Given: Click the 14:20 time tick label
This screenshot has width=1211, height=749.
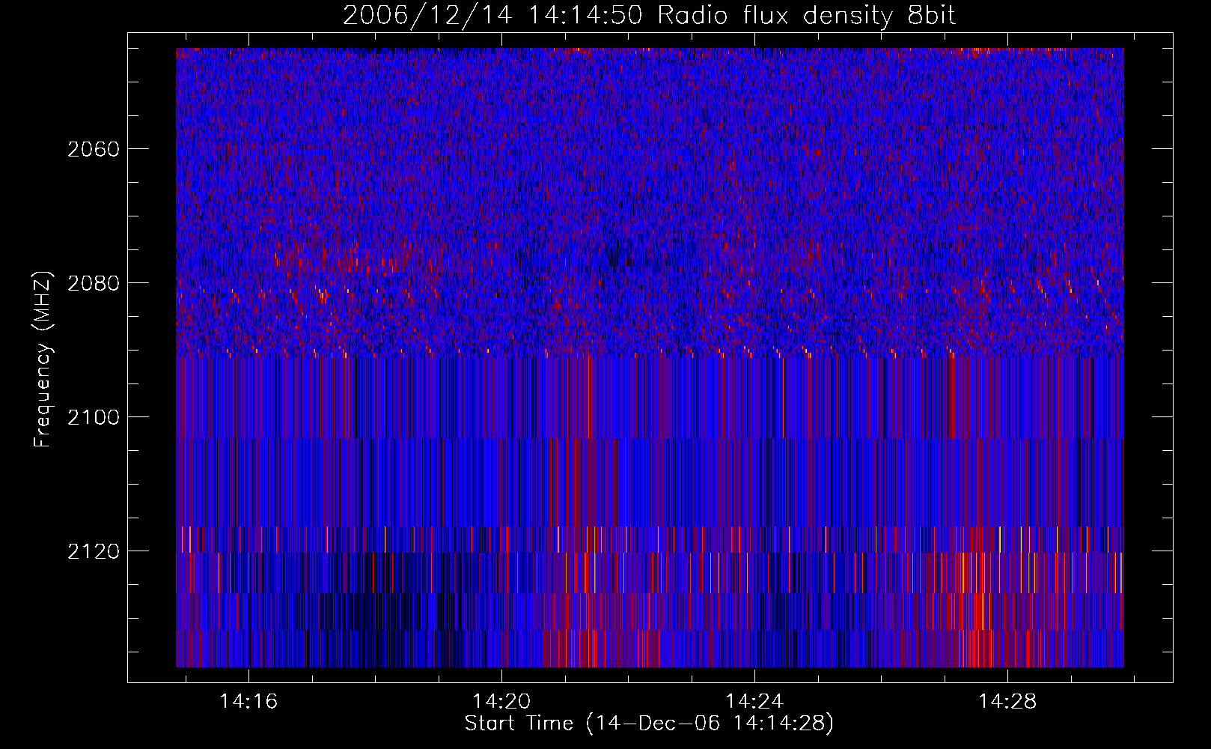Looking at the screenshot, I should (501, 702).
